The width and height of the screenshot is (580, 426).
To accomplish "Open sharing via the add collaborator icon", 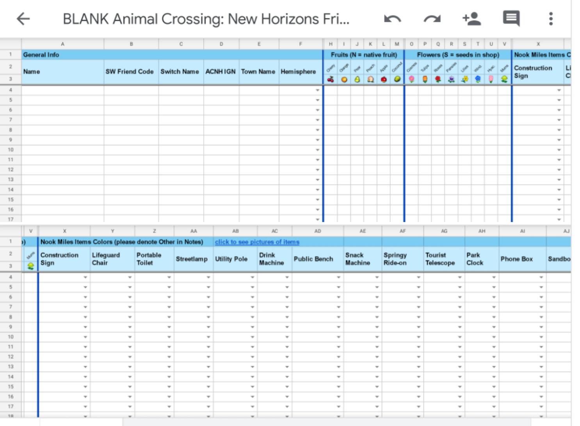I will click(471, 18).
